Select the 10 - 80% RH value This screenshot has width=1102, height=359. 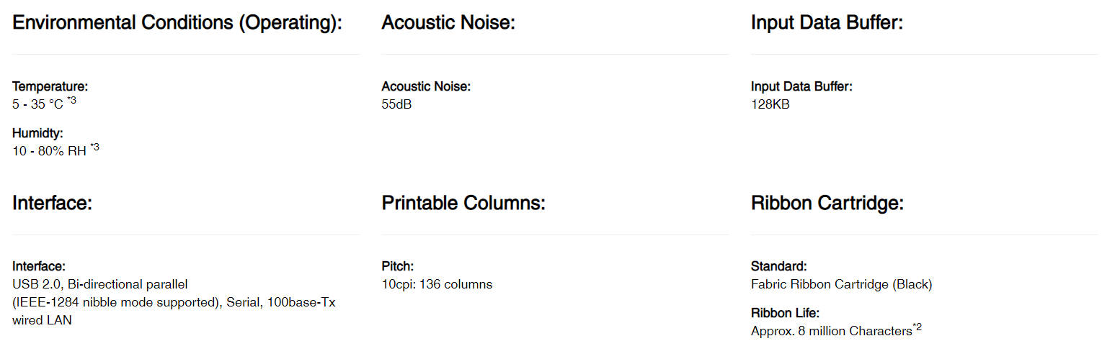point(49,151)
